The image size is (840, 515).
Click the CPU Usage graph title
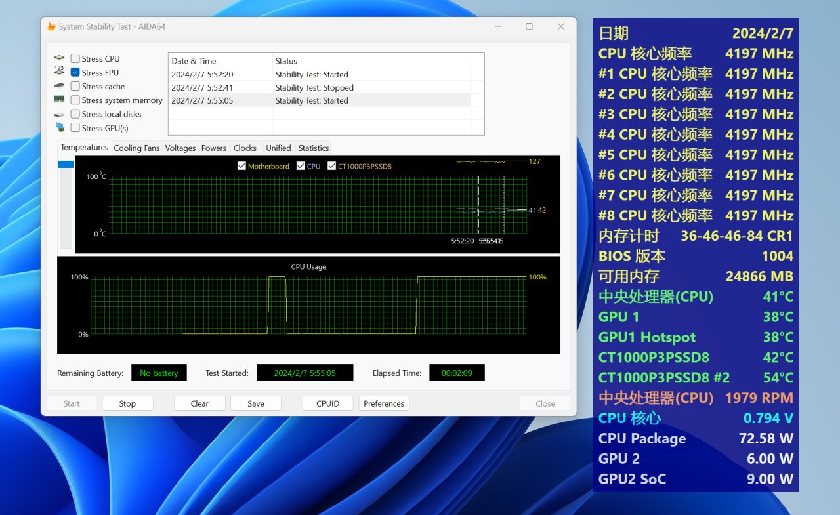308,267
